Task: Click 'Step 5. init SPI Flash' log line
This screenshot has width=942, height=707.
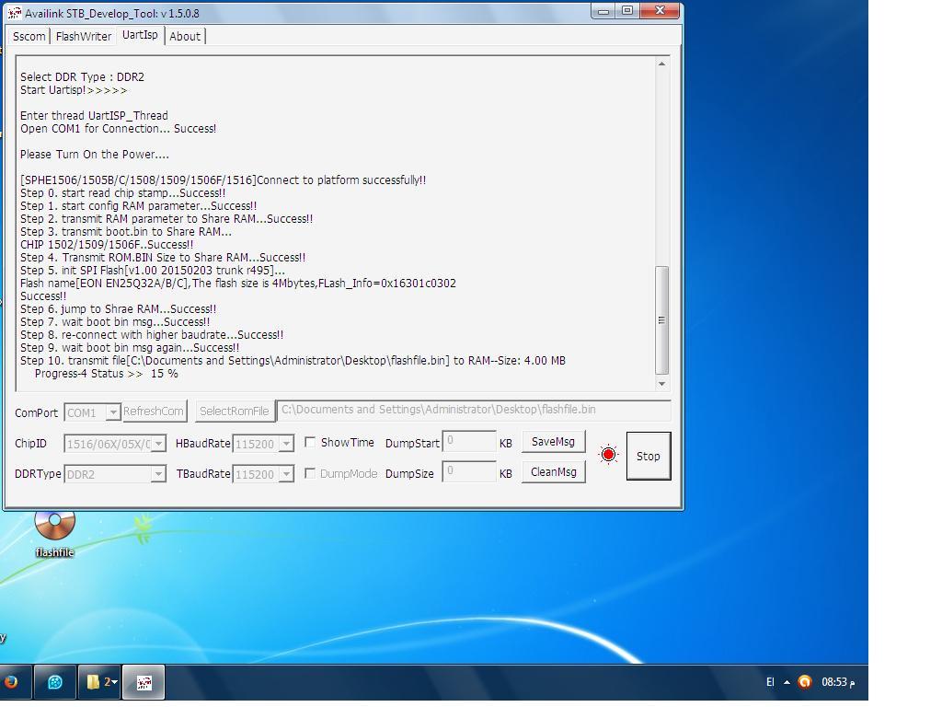Action: pyautogui.click(x=153, y=271)
